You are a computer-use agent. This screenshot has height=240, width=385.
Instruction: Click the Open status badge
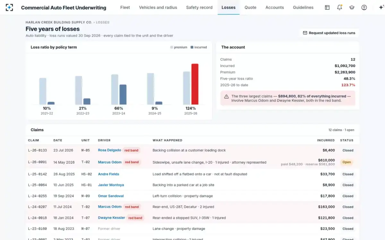(x=346, y=162)
